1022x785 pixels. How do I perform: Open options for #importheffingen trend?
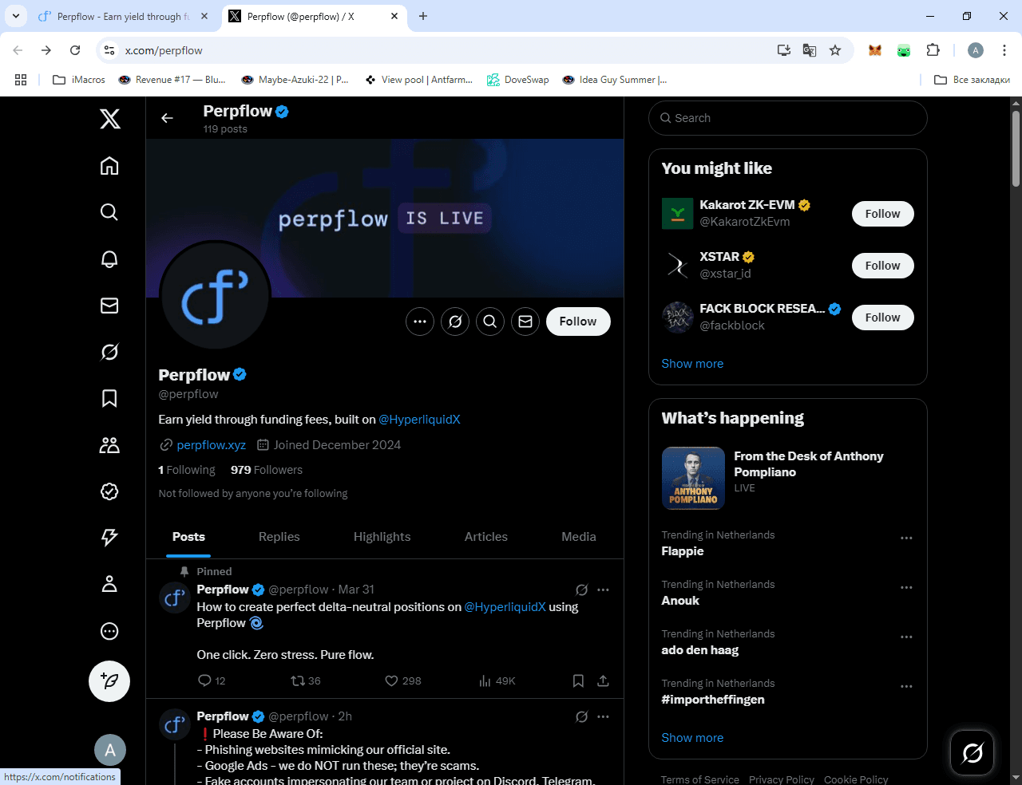(x=906, y=686)
